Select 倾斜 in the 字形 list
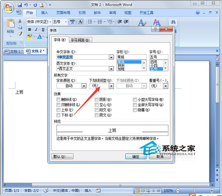 (x=121, y=65)
